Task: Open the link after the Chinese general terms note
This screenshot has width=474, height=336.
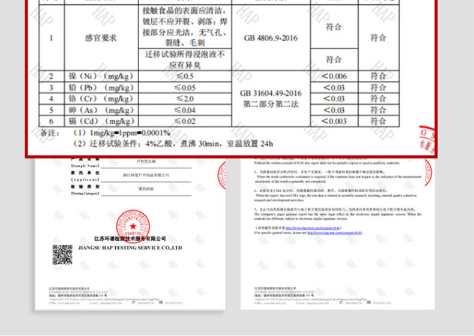Action: pos(313,228)
